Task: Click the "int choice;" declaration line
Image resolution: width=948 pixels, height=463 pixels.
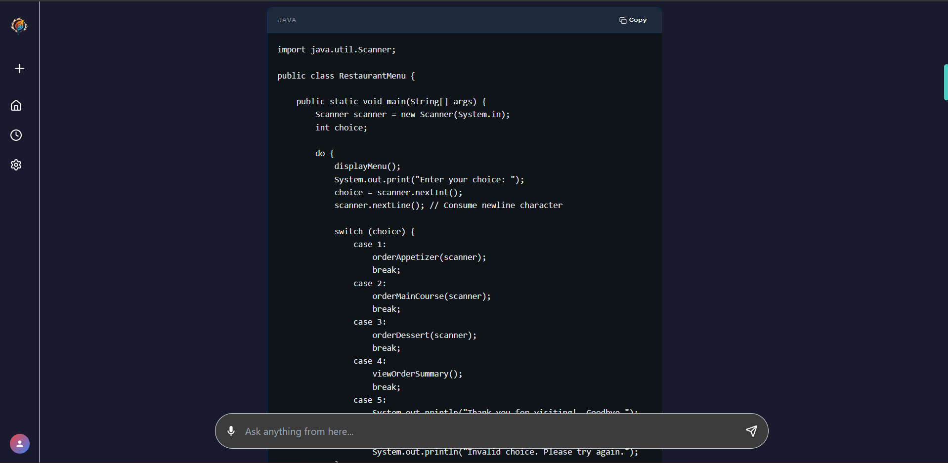Action: (341, 127)
